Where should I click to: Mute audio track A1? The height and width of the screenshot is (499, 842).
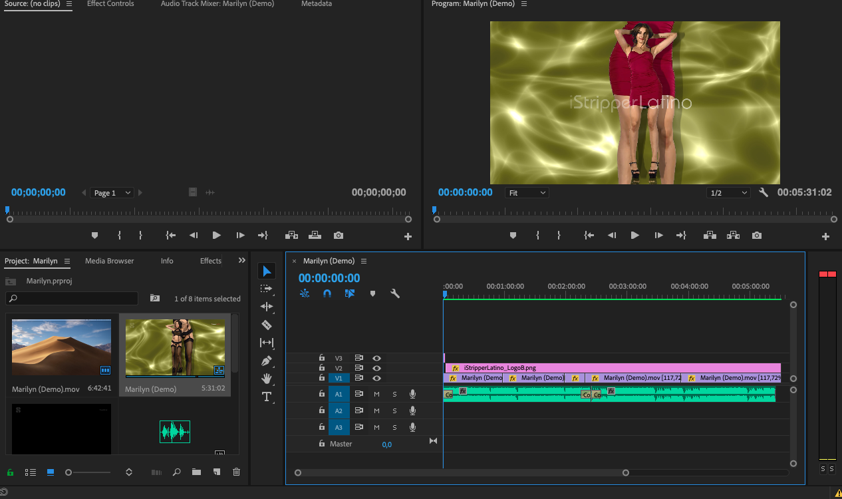376,394
